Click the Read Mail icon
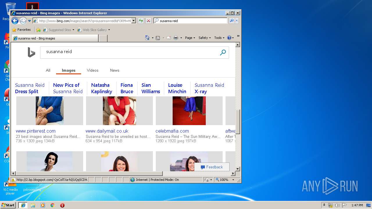This screenshot has width=372, height=209. (169, 38)
